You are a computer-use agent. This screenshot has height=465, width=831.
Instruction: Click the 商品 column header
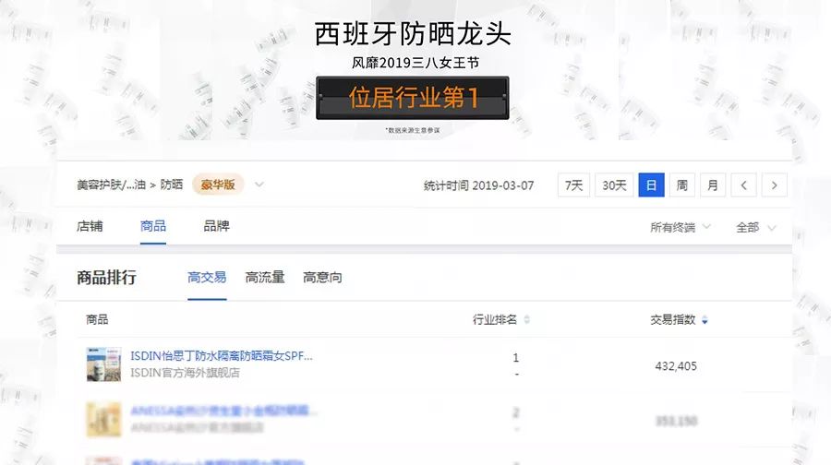(x=97, y=319)
